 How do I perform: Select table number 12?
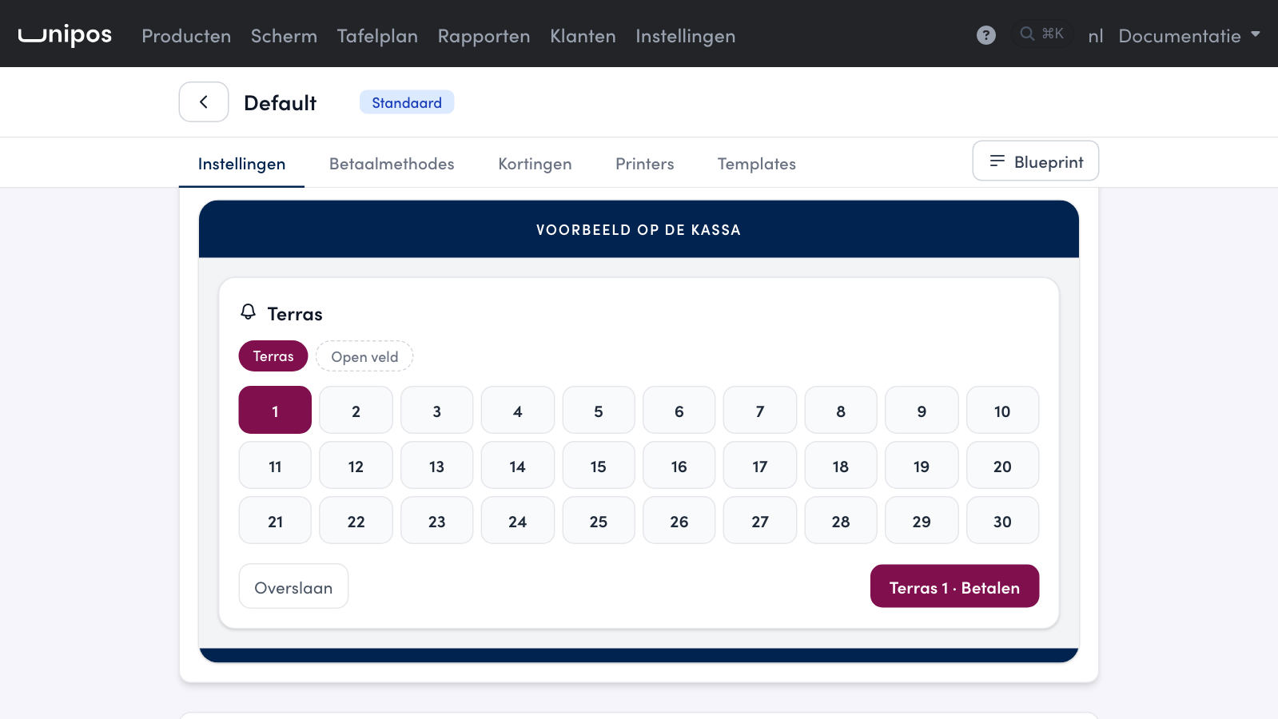(x=356, y=466)
